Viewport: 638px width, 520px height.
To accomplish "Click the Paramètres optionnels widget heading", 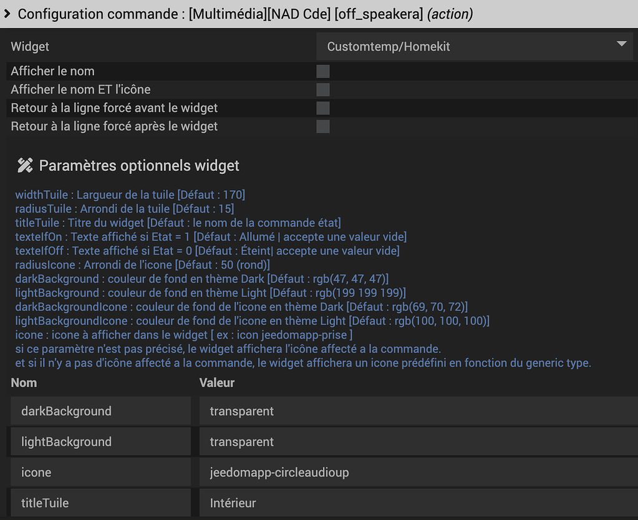I will coord(139,165).
